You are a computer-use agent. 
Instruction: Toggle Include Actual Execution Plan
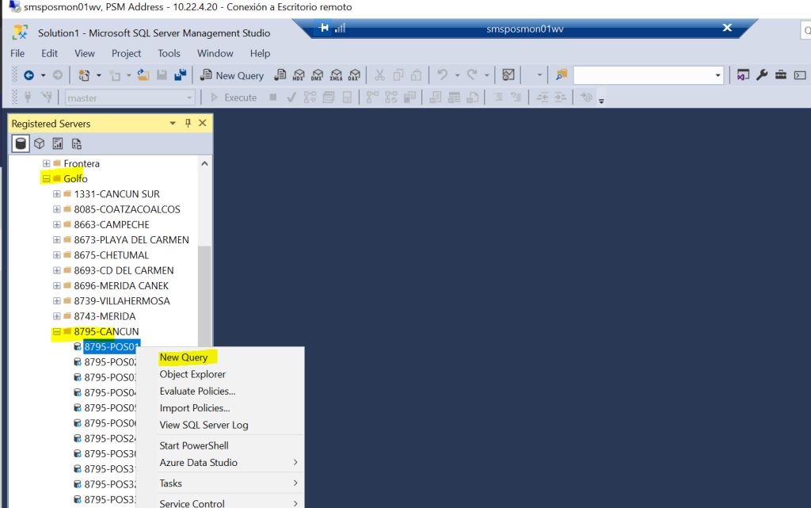point(372,97)
